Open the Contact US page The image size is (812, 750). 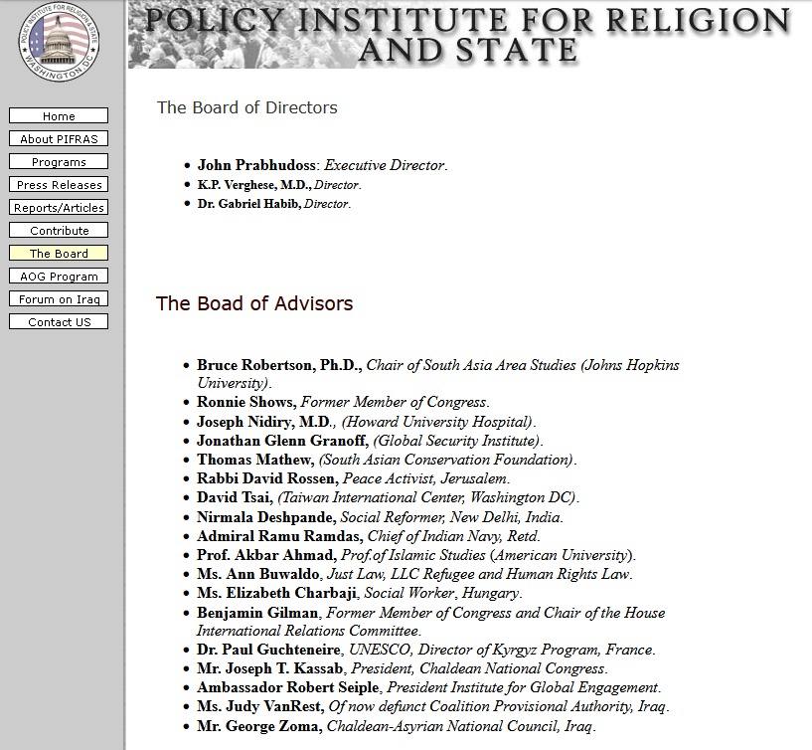[59, 322]
